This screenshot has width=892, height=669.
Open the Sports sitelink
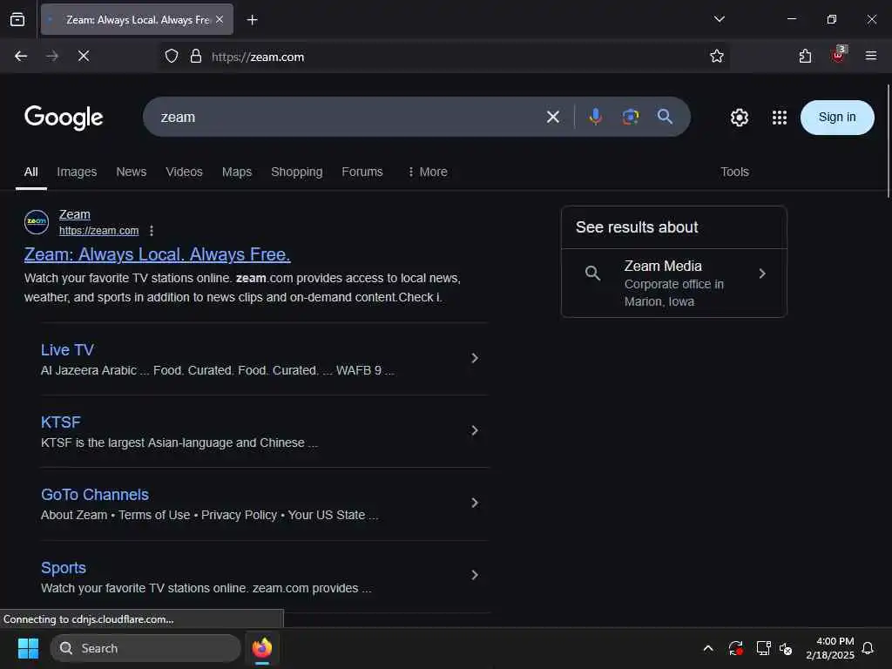pyautogui.click(x=64, y=568)
